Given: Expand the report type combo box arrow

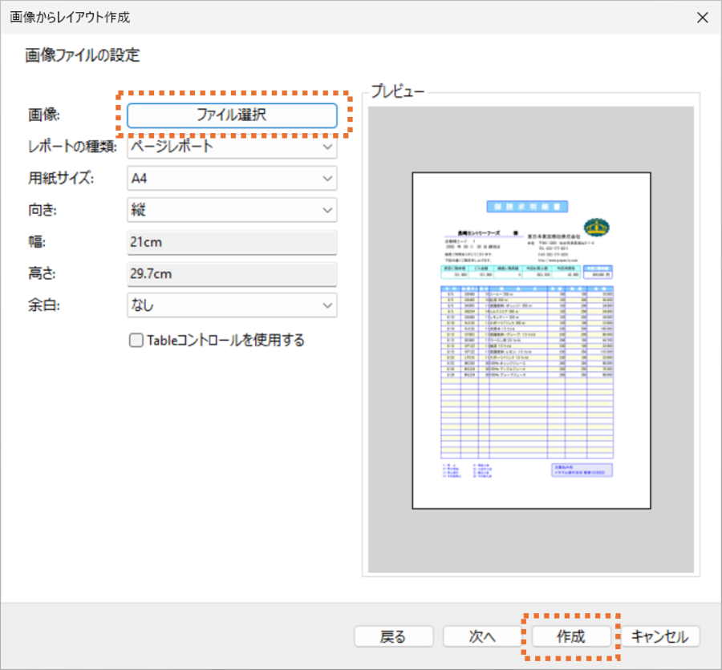Looking at the screenshot, I should (327, 147).
